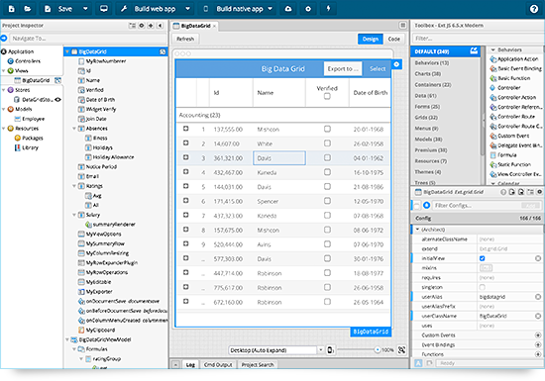This screenshot has width=545, height=381.
Task: Click the blue circle icon beside Filter Configs
Action: coord(427,205)
